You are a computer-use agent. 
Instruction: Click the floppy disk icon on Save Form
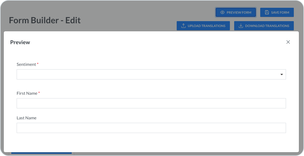click(x=267, y=12)
